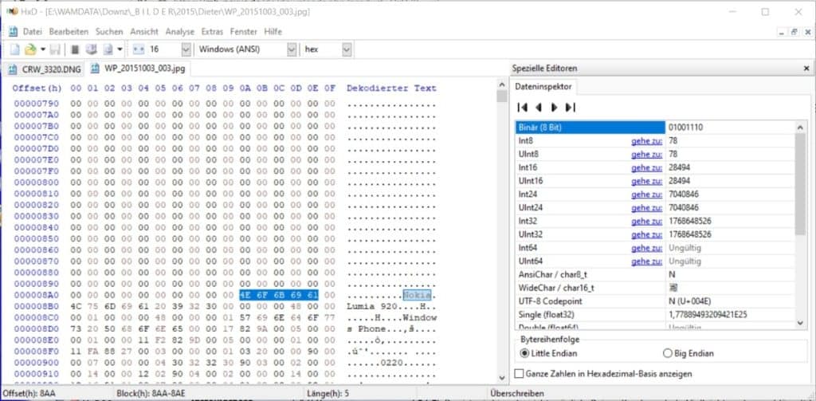Screen dimensions: 816x401
Task: Click the bytes-per-row icon left of 16
Action: pyautogui.click(x=138, y=50)
